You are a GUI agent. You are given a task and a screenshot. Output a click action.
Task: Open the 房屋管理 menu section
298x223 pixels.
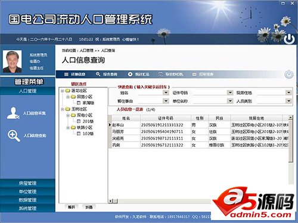[27, 183]
